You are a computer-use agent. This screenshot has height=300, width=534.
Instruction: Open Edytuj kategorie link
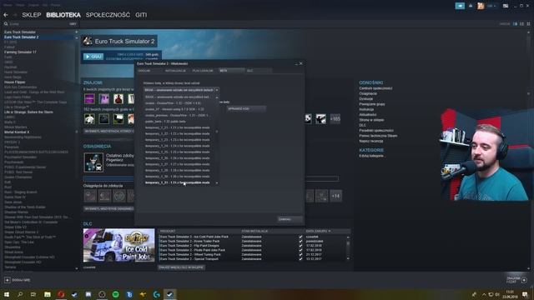point(371,156)
